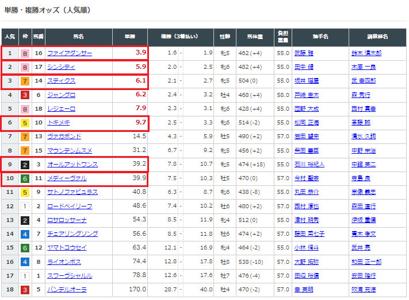
Task: Click red frame 3 badge beside ジャングロ
Action: (x=25, y=95)
